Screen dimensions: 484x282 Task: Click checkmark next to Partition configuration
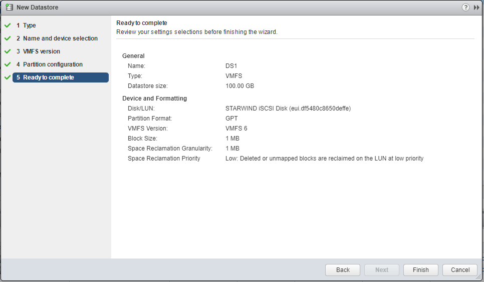click(x=7, y=64)
